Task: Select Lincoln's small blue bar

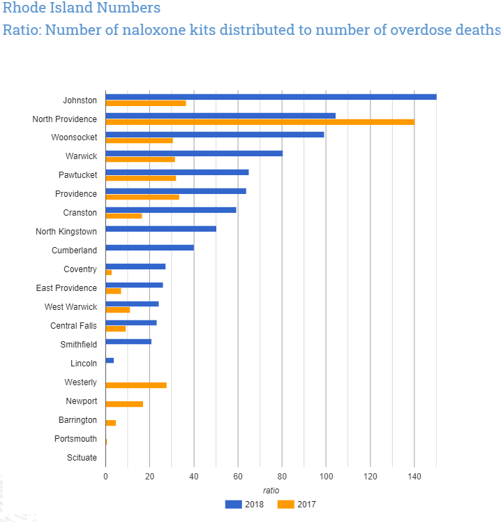Action: click(110, 360)
